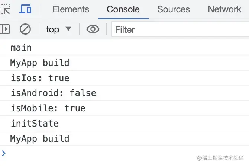The image size is (249, 166).
Task: Select the "initState" log entry
Action: point(35,124)
